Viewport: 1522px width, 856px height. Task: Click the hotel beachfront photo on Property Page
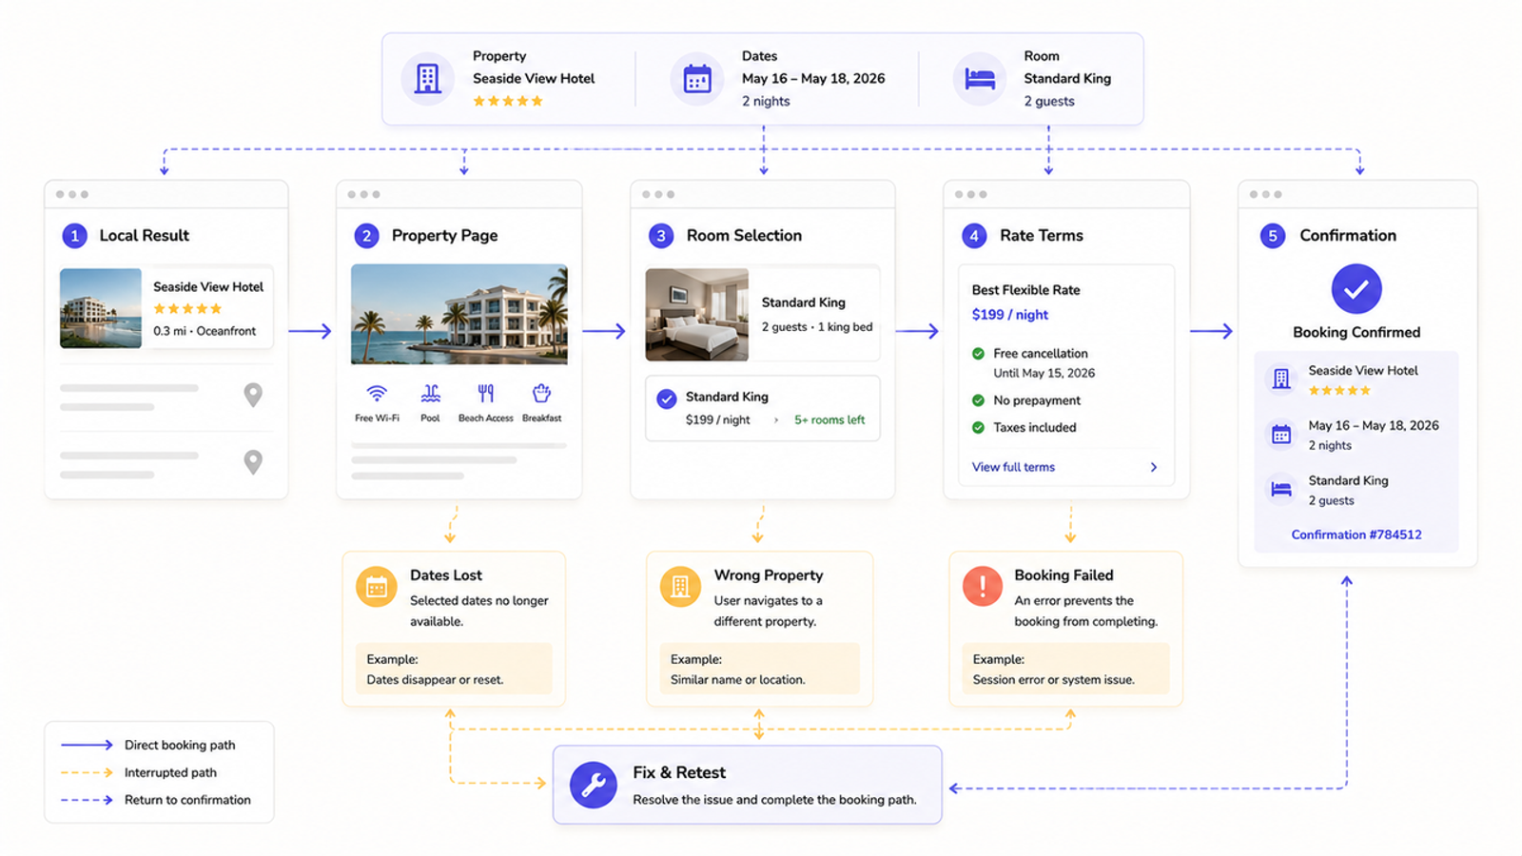click(459, 314)
